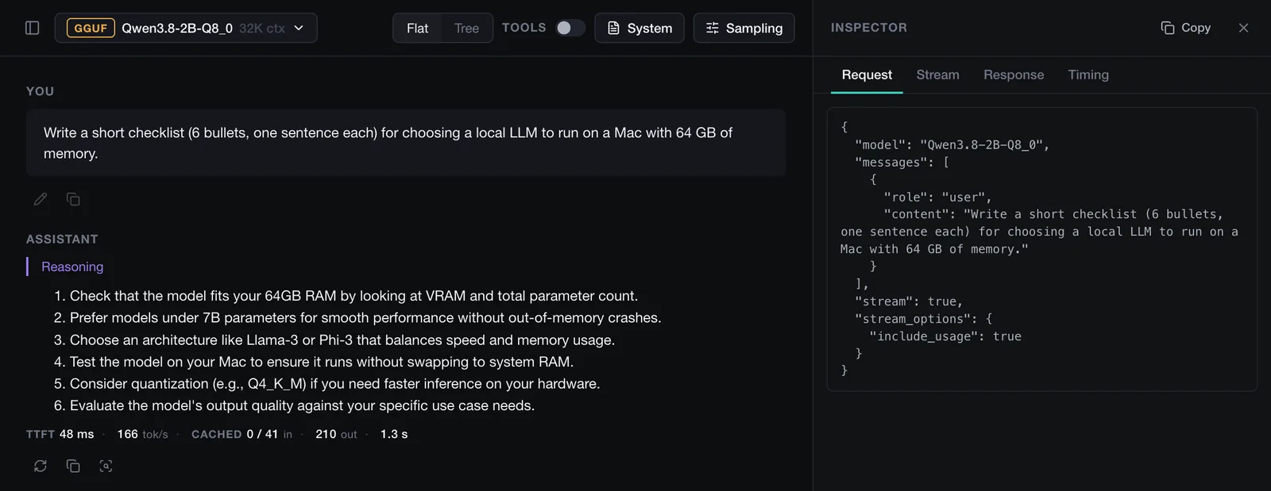Click the "include_usage": true line

click(945, 336)
